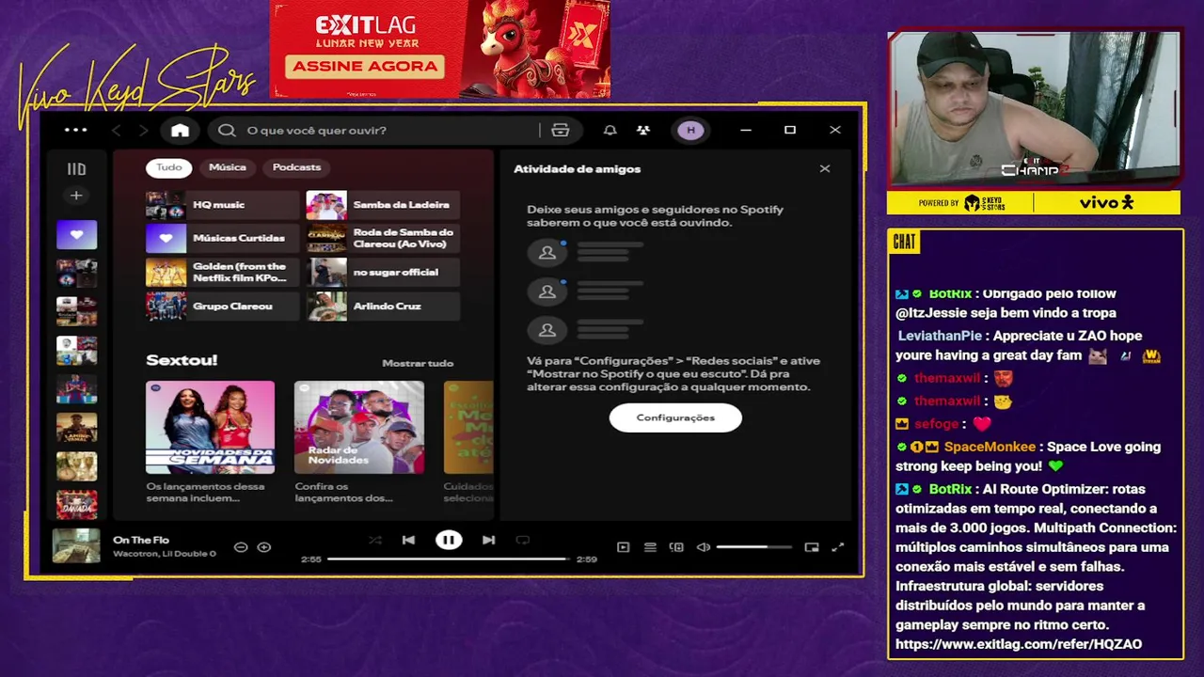This screenshot has width=1204, height=677.
Task: Open Roda de Samba do Clareou tile
Action: [383, 239]
